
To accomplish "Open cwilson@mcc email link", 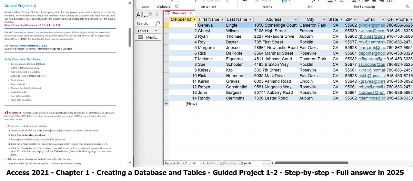I will point(372,31).
